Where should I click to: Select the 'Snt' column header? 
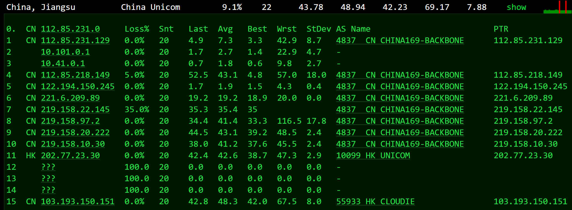pos(166,29)
